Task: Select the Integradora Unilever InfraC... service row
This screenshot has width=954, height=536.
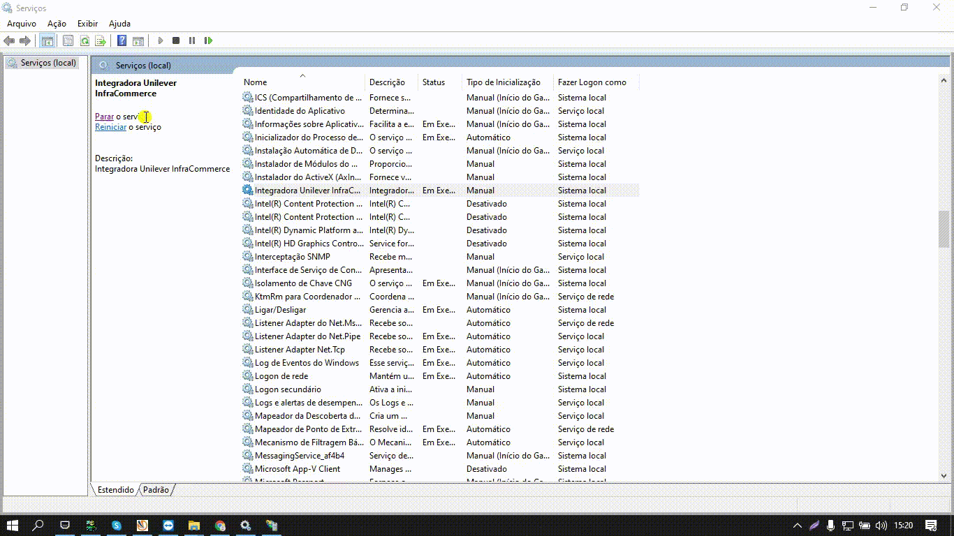Action: [440, 191]
